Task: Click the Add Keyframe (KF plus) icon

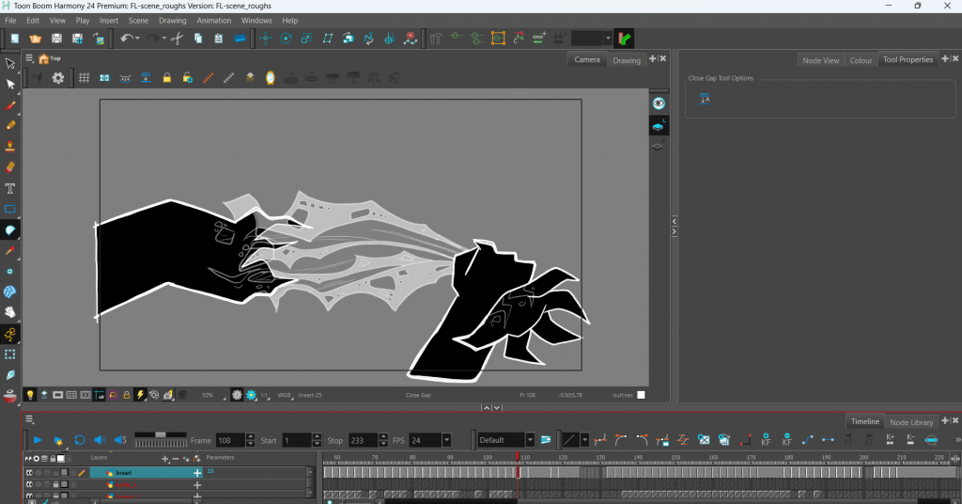Action: coord(766,439)
